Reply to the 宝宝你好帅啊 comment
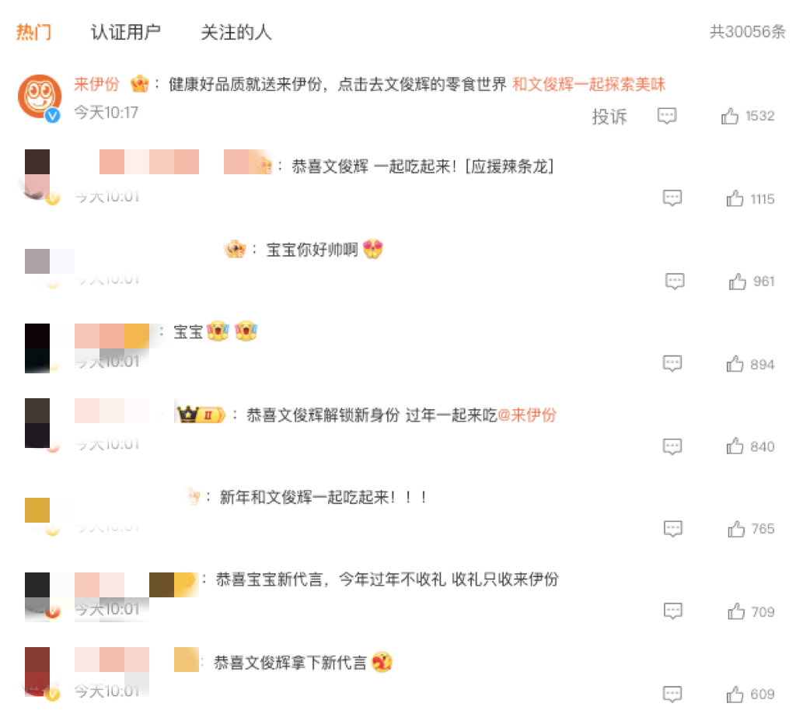The height and width of the screenshot is (714, 796). (x=675, y=281)
